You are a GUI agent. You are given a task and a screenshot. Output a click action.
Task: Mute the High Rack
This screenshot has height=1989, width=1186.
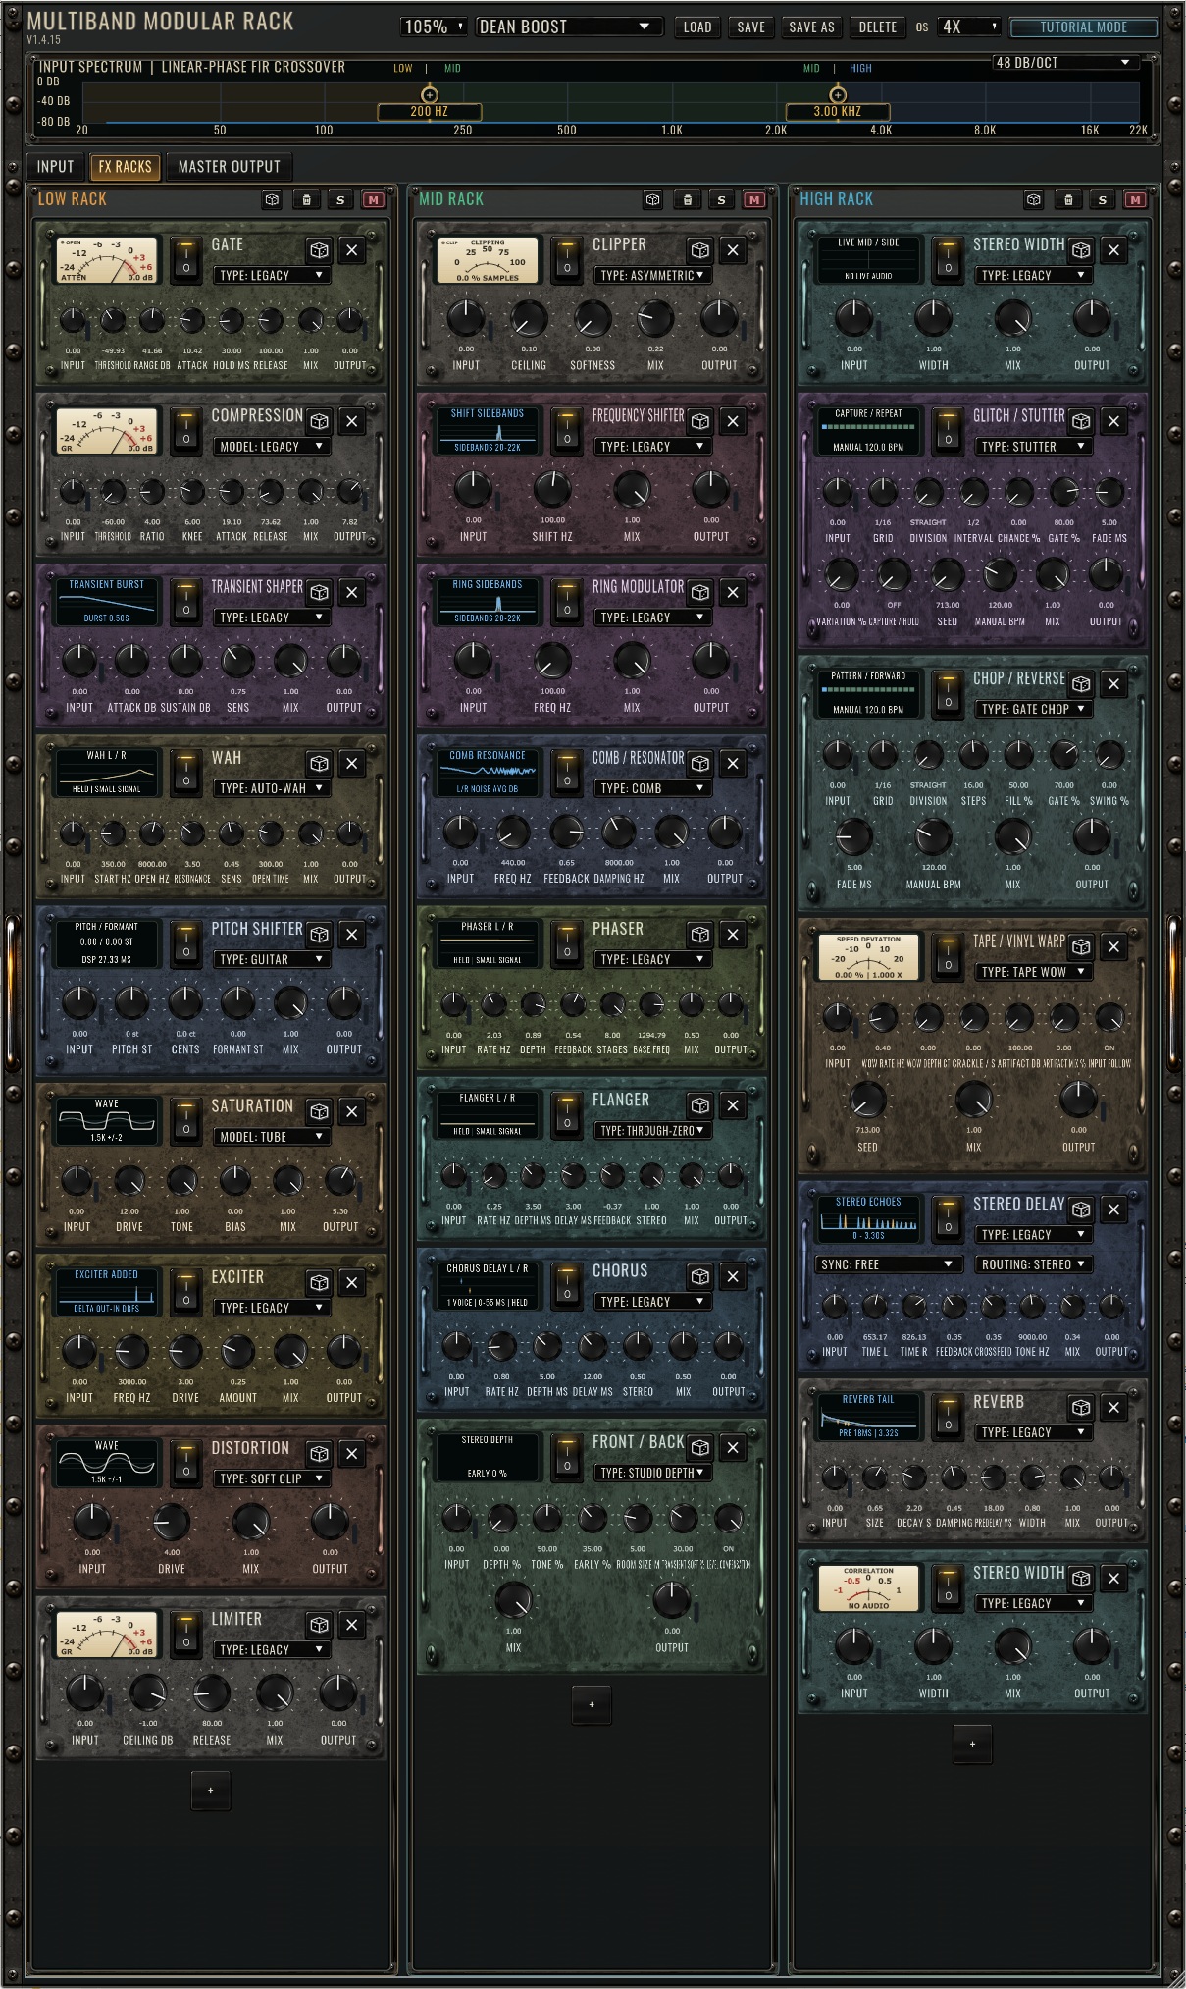[x=1135, y=199]
